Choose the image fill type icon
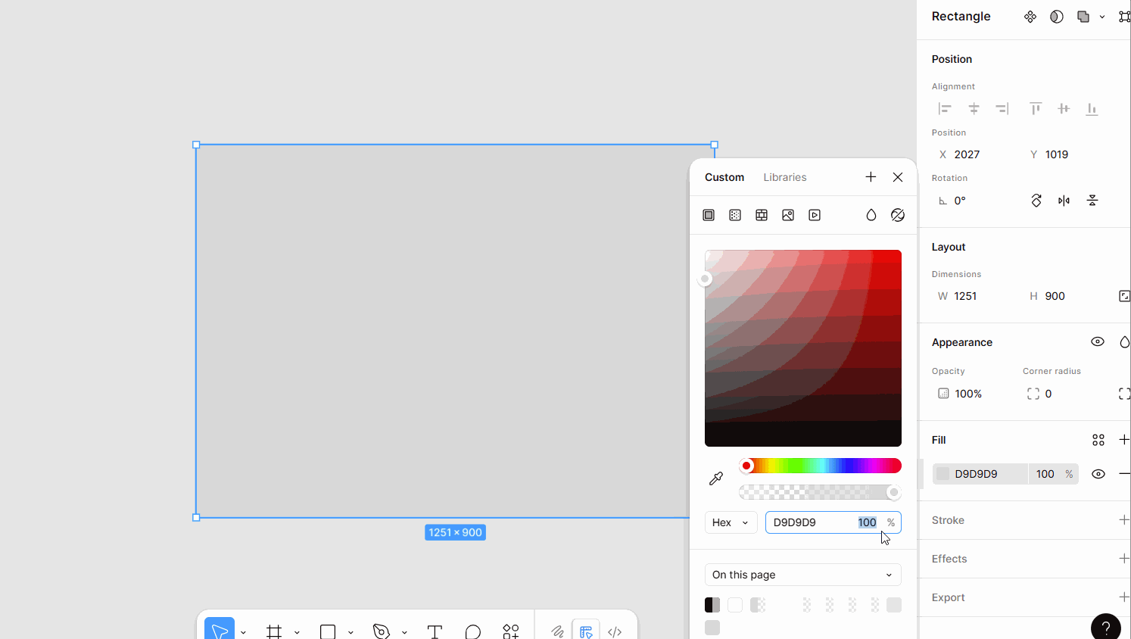The width and height of the screenshot is (1131, 639). pyautogui.click(x=788, y=215)
